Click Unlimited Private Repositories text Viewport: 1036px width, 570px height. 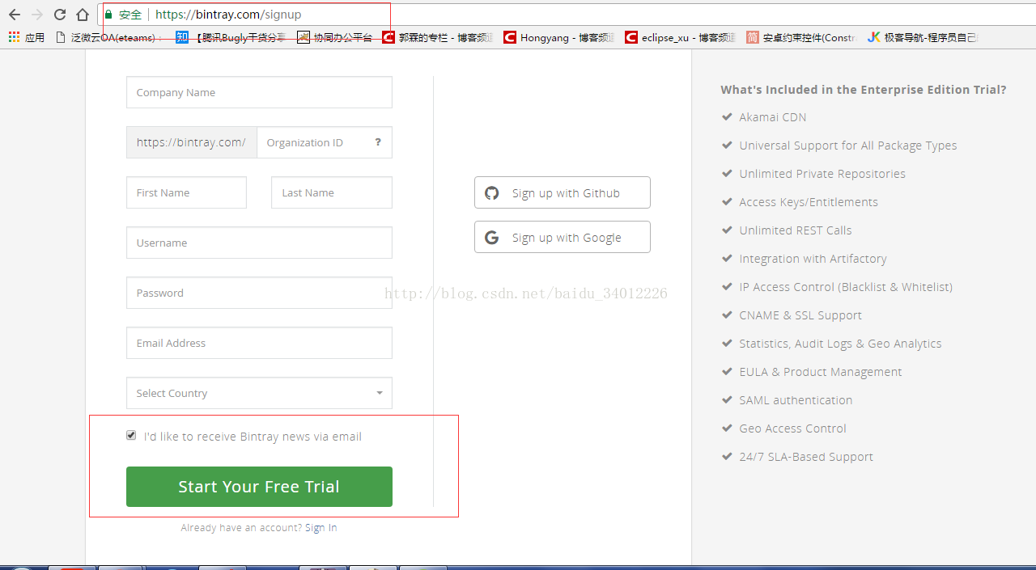click(822, 174)
